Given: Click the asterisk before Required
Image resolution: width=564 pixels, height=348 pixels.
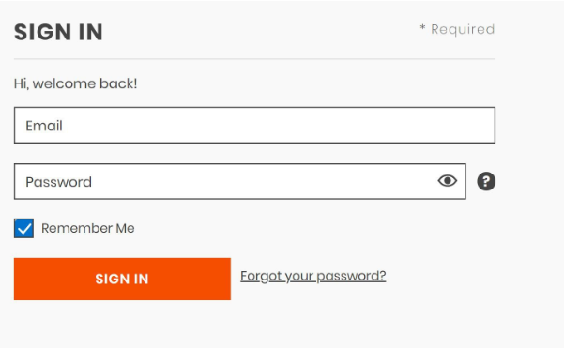Looking at the screenshot, I should [x=422, y=27].
